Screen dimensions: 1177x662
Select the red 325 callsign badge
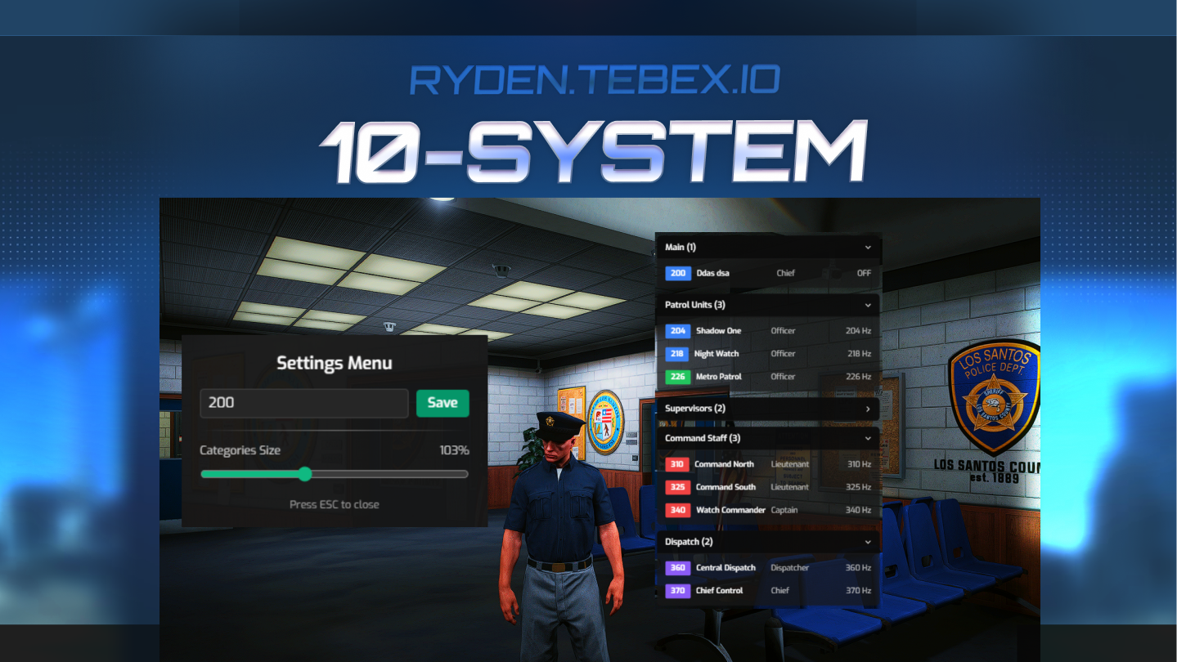tap(677, 487)
